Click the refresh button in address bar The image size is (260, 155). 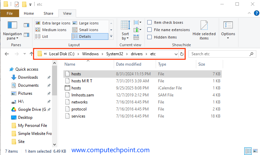click(182, 54)
